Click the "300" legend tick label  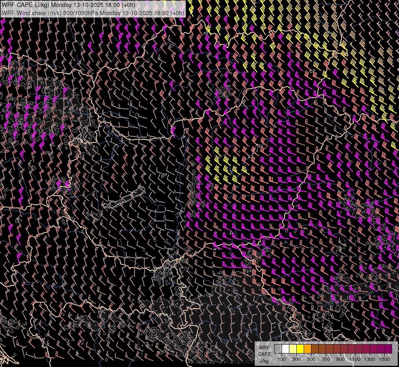point(296,359)
